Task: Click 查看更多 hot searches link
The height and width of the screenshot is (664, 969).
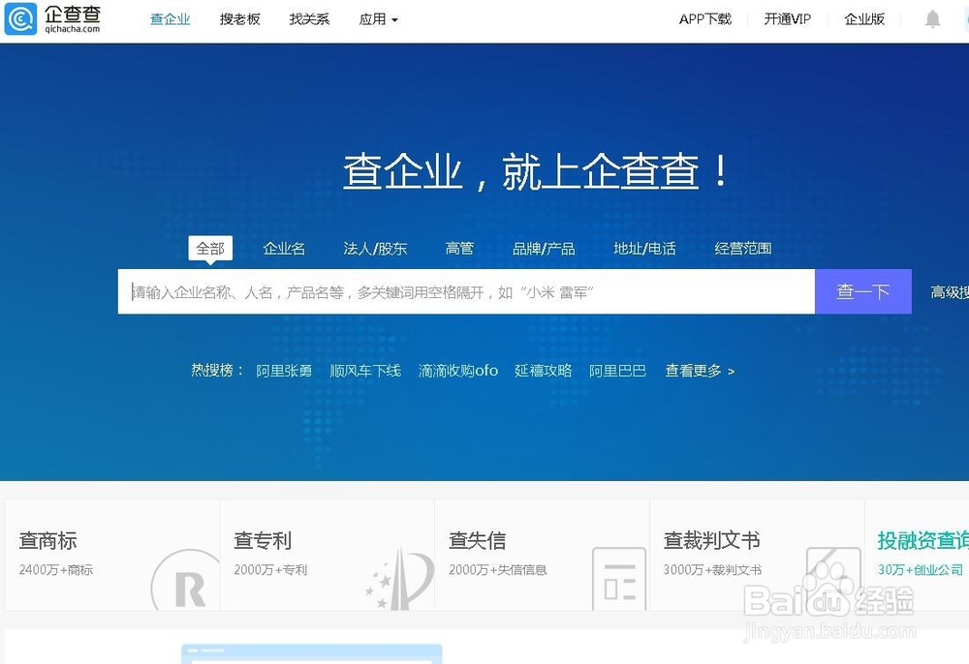Action: (700, 371)
